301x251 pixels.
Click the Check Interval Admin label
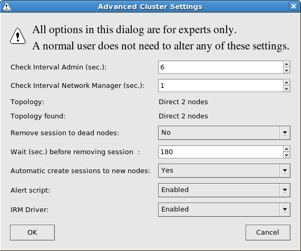pyautogui.click(x=59, y=67)
